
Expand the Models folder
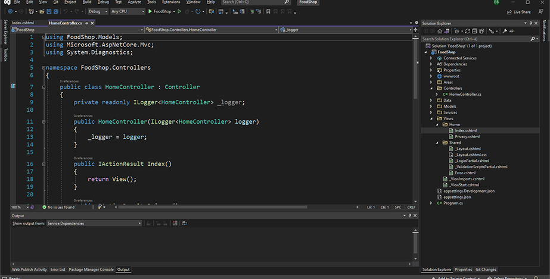(431, 106)
